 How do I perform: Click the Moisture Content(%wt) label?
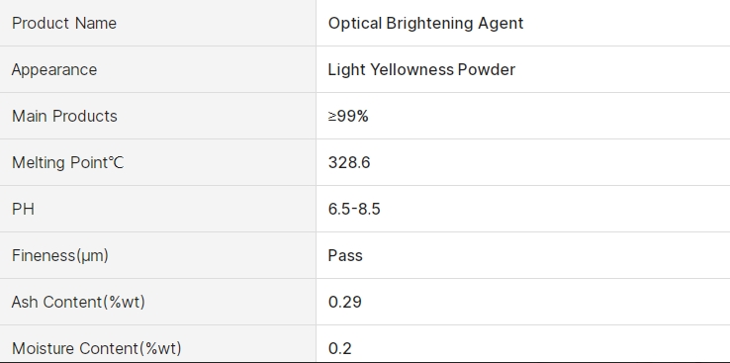[96, 348]
